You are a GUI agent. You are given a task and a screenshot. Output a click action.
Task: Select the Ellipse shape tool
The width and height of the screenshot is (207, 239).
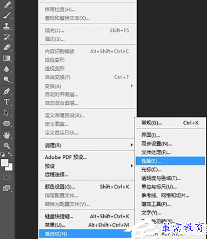tap(7, 123)
